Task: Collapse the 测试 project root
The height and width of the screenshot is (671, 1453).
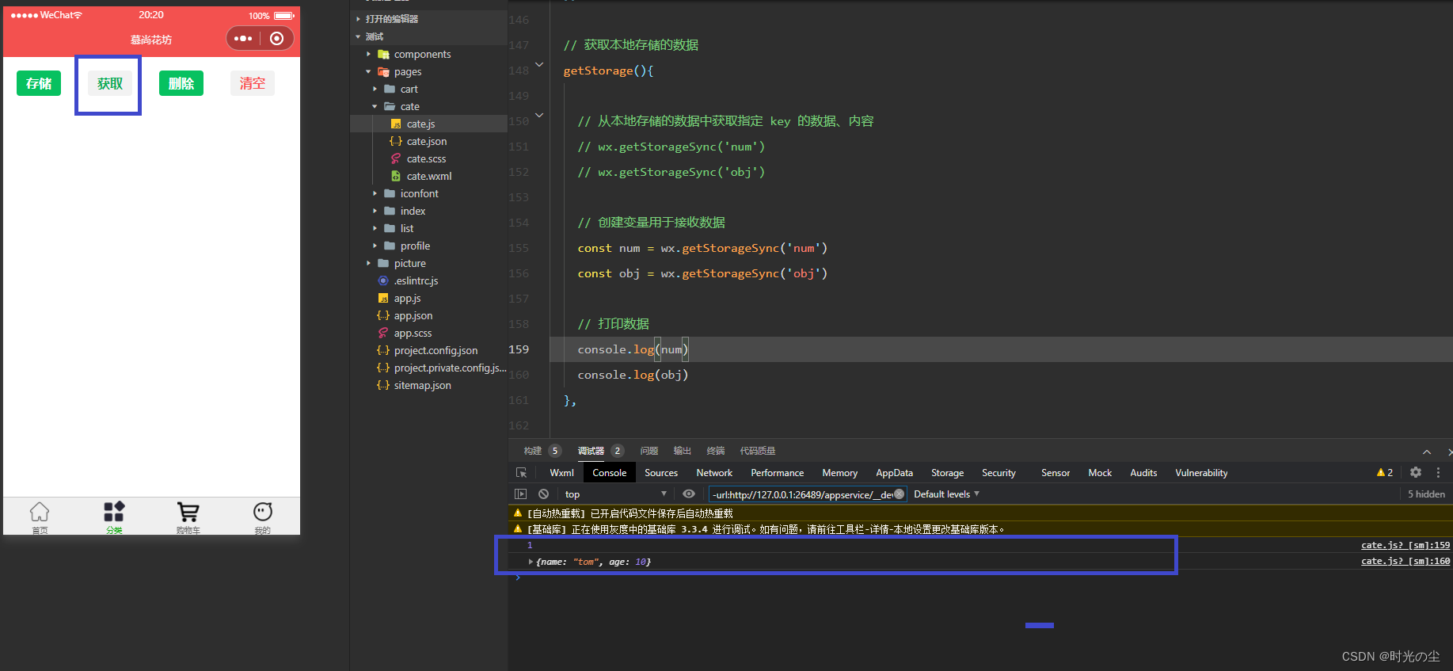Action: coord(358,36)
